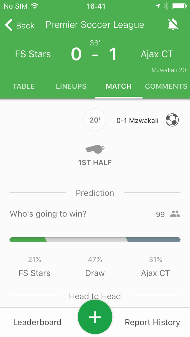Tap the Back chevron arrow

(9, 25)
